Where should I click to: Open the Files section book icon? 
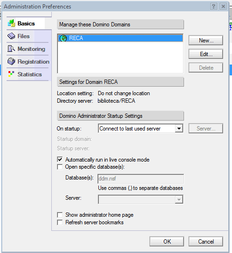[x=11, y=36]
